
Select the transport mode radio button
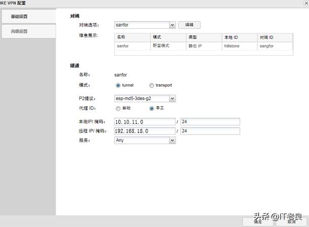(x=152, y=85)
